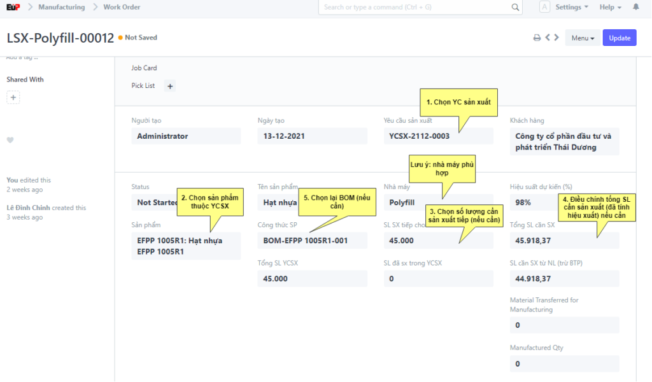Image resolution: width=652 pixels, height=382 pixels.
Task: Click the user avatar A
Action: tap(544, 7)
